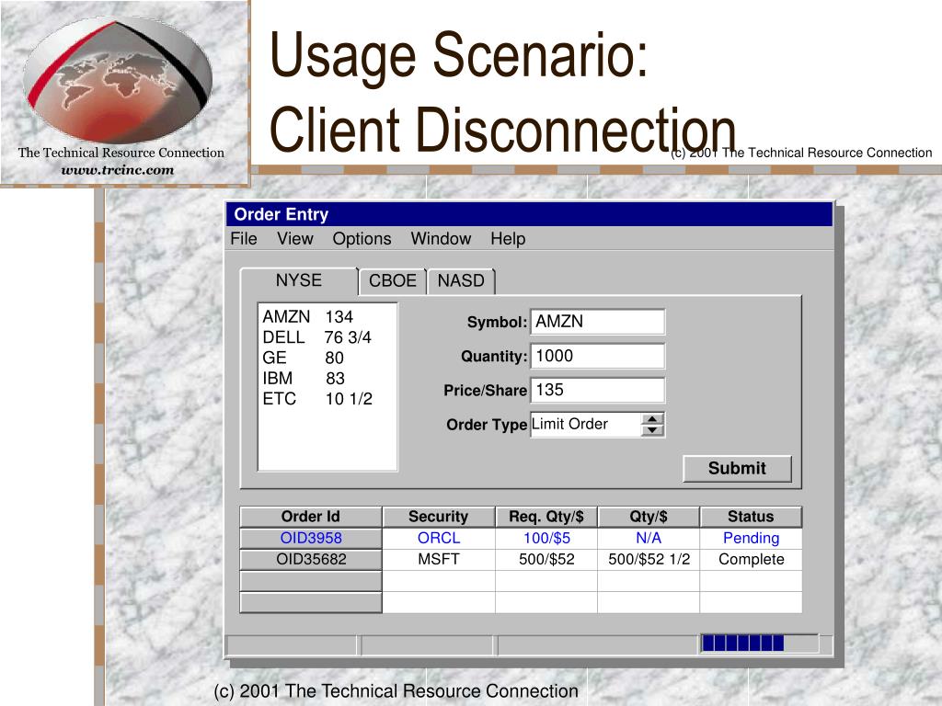
Task: Click the Complete status cell
Action: 751,560
